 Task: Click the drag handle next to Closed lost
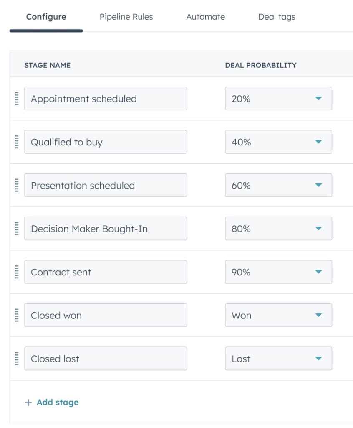coord(17,358)
